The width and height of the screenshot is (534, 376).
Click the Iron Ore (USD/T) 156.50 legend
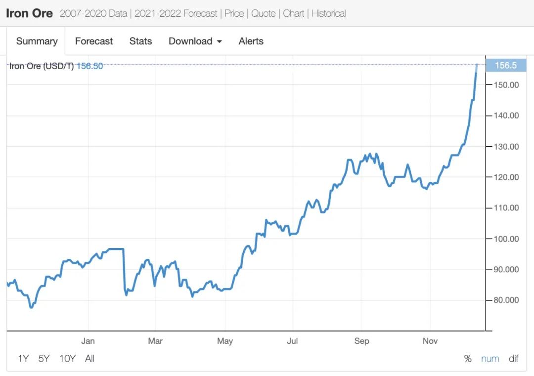pos(56,66)
